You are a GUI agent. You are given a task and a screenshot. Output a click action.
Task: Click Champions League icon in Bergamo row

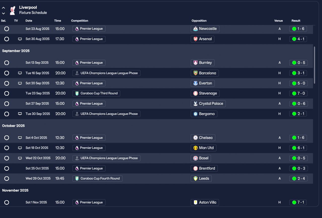pyautogui.click(x=77, y=114)
